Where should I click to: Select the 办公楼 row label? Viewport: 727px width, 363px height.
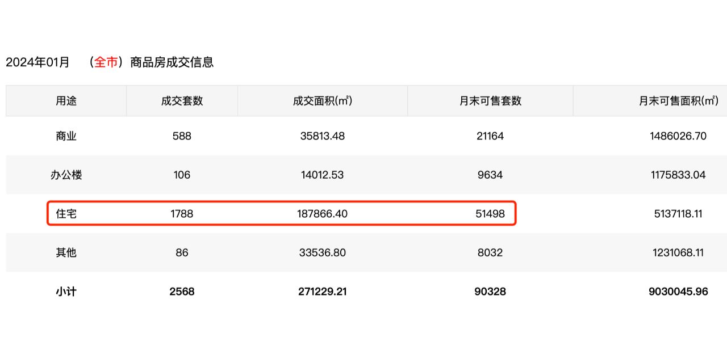point(66,175)
